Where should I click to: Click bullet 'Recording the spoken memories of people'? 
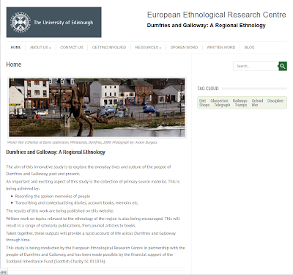click(53, 196)
